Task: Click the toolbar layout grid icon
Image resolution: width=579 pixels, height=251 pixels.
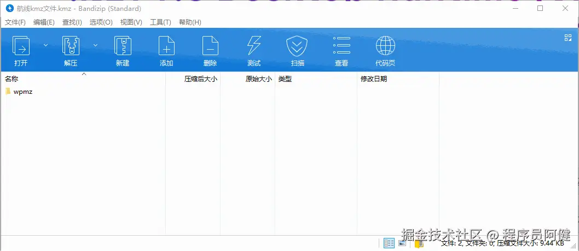Action: tap(568, 38)
